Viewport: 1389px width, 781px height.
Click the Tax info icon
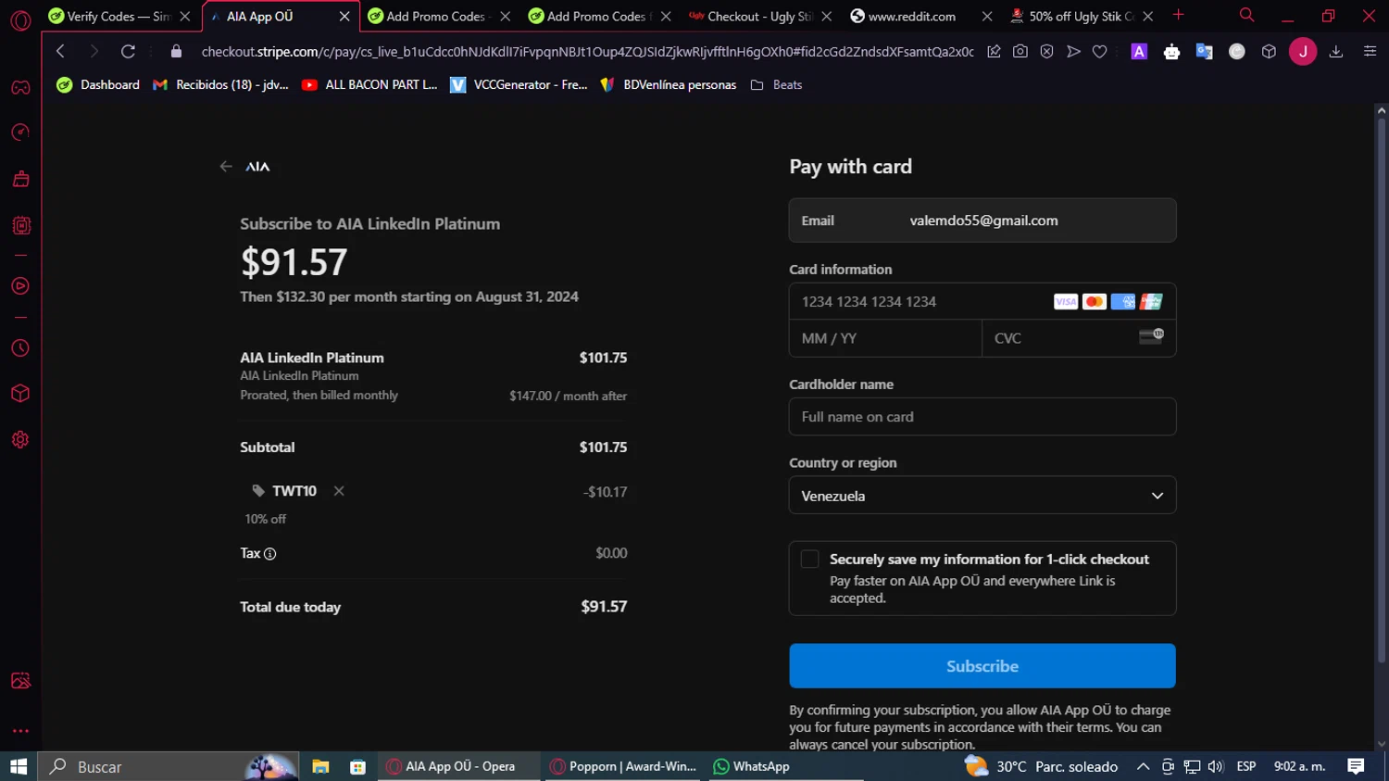click(x=270, y=554)
